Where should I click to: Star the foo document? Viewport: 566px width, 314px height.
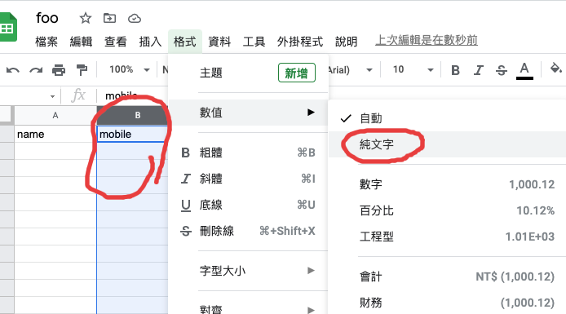(86, 18)
